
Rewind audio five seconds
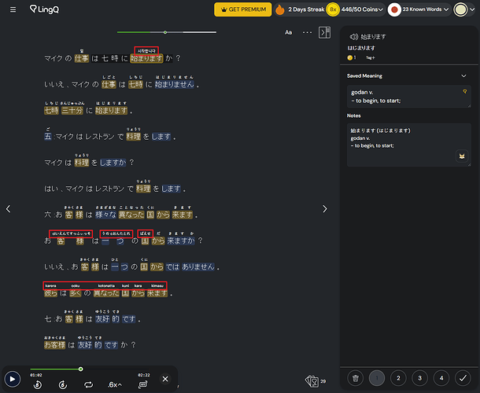point(38,384)
